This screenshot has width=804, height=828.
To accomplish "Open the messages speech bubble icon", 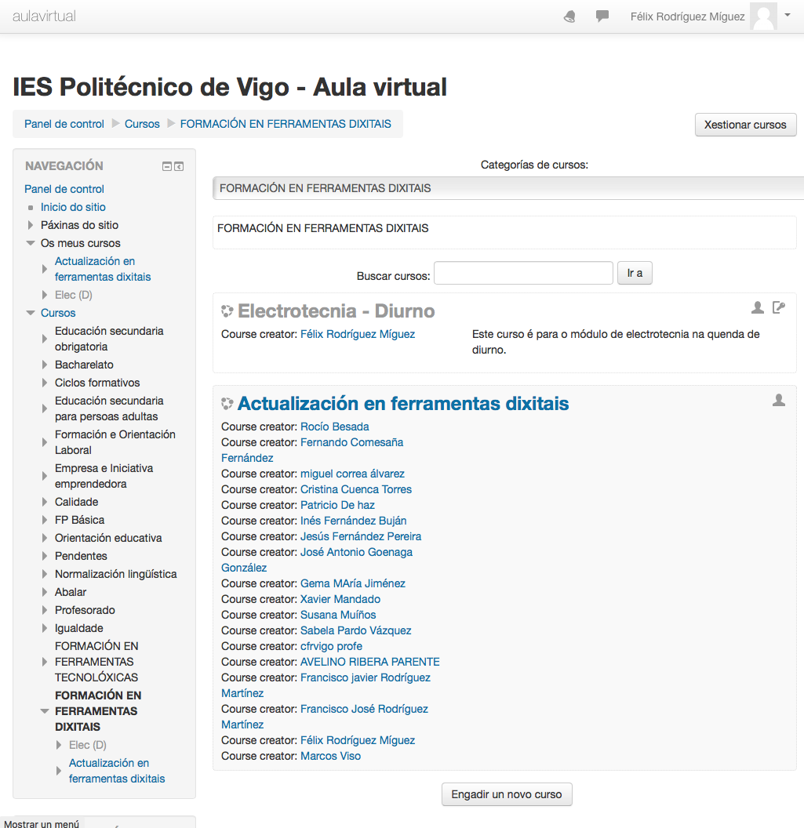I will [x=602, y=16].
